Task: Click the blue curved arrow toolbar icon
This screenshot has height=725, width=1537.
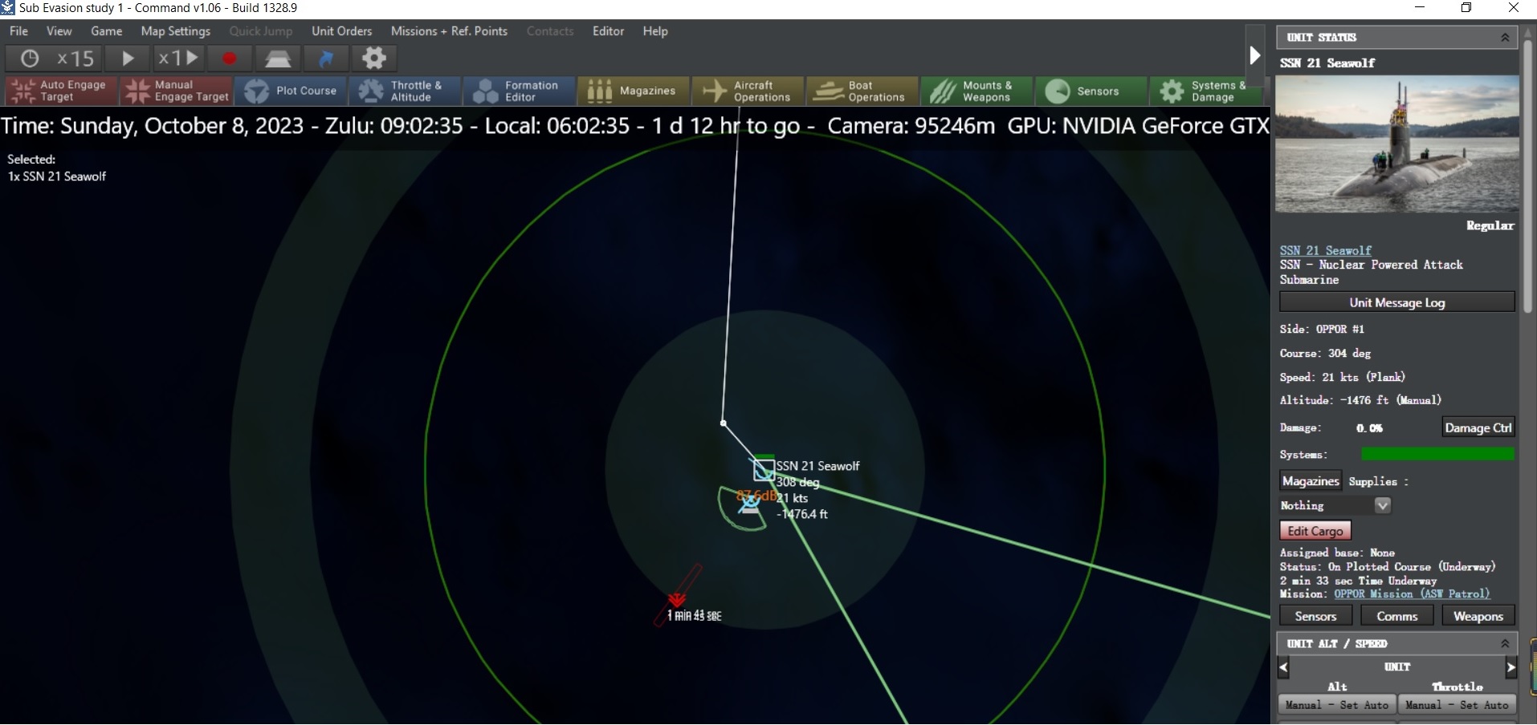Action: [x=326, y=59]
